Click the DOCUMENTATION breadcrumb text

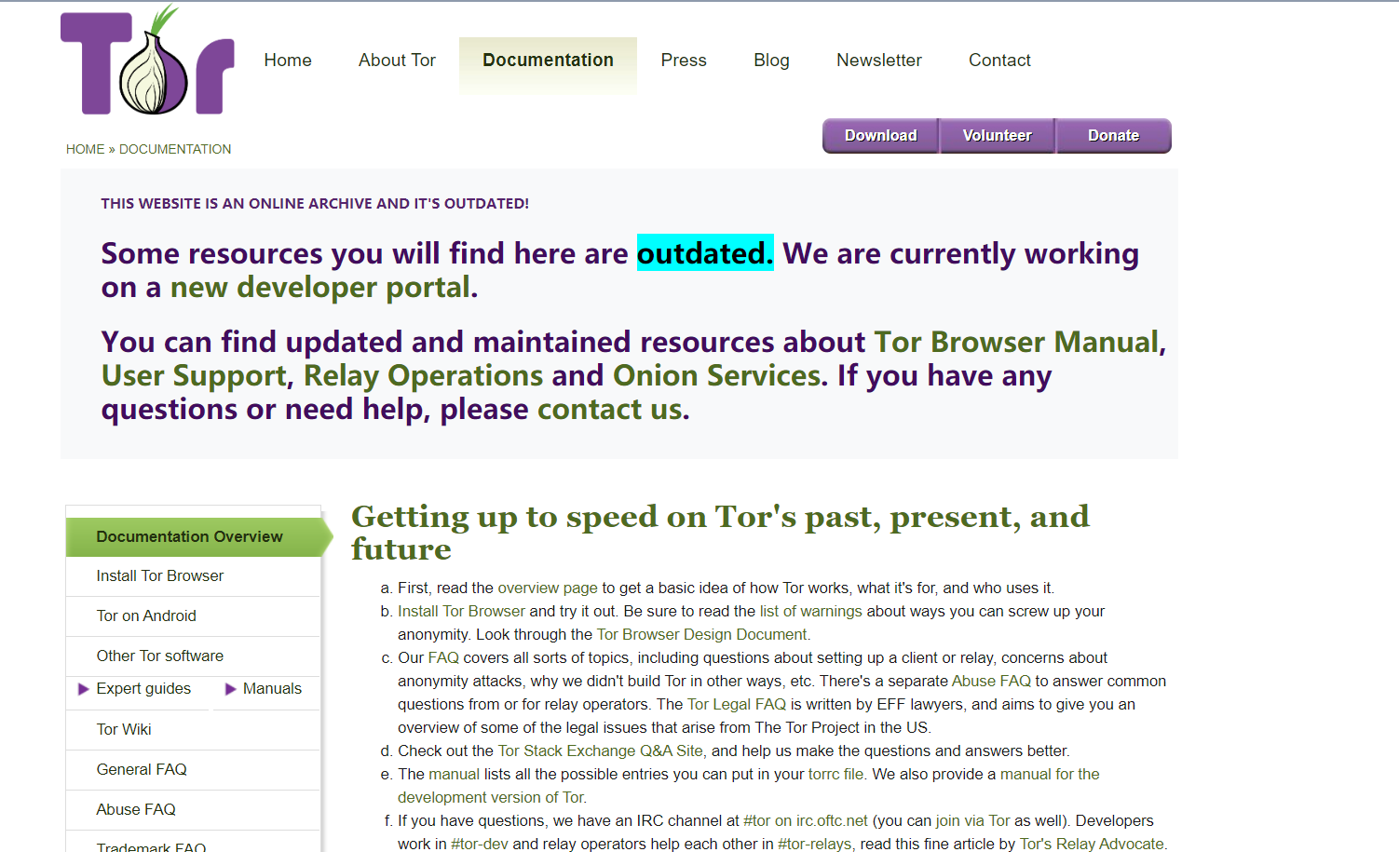175,149
